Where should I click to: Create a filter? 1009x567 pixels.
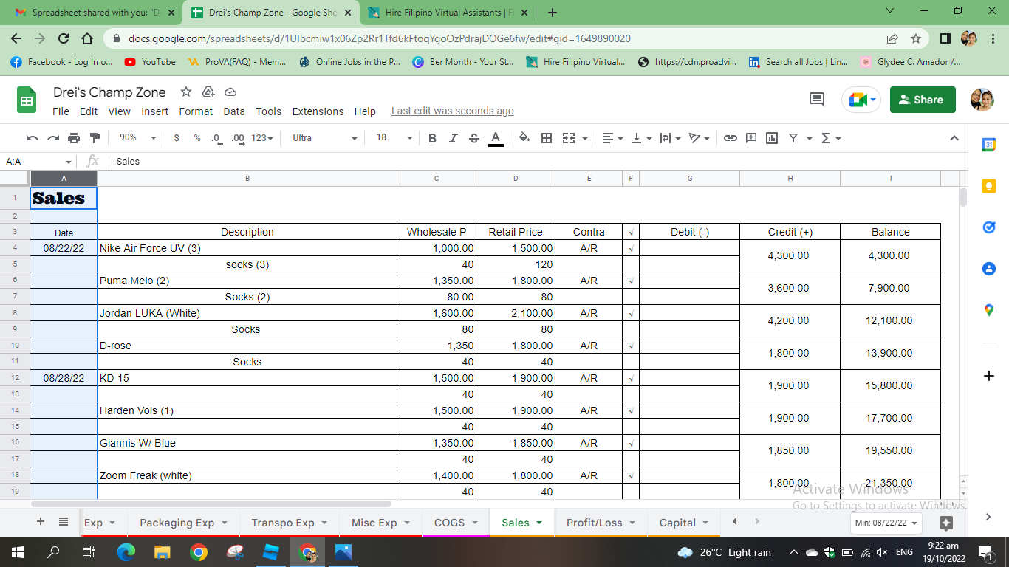point(793,138)
